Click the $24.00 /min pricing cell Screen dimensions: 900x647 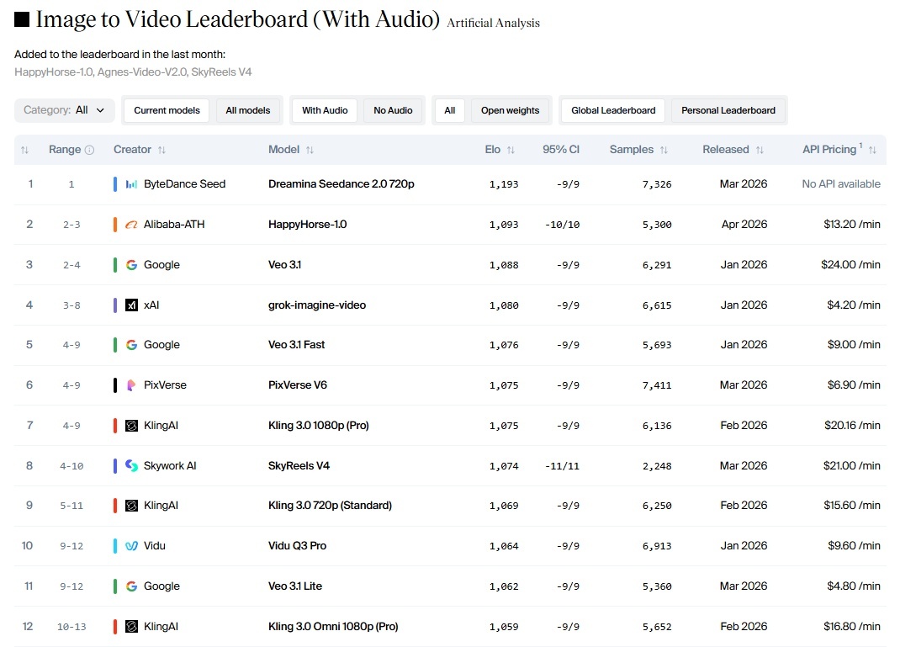[850, 265]
